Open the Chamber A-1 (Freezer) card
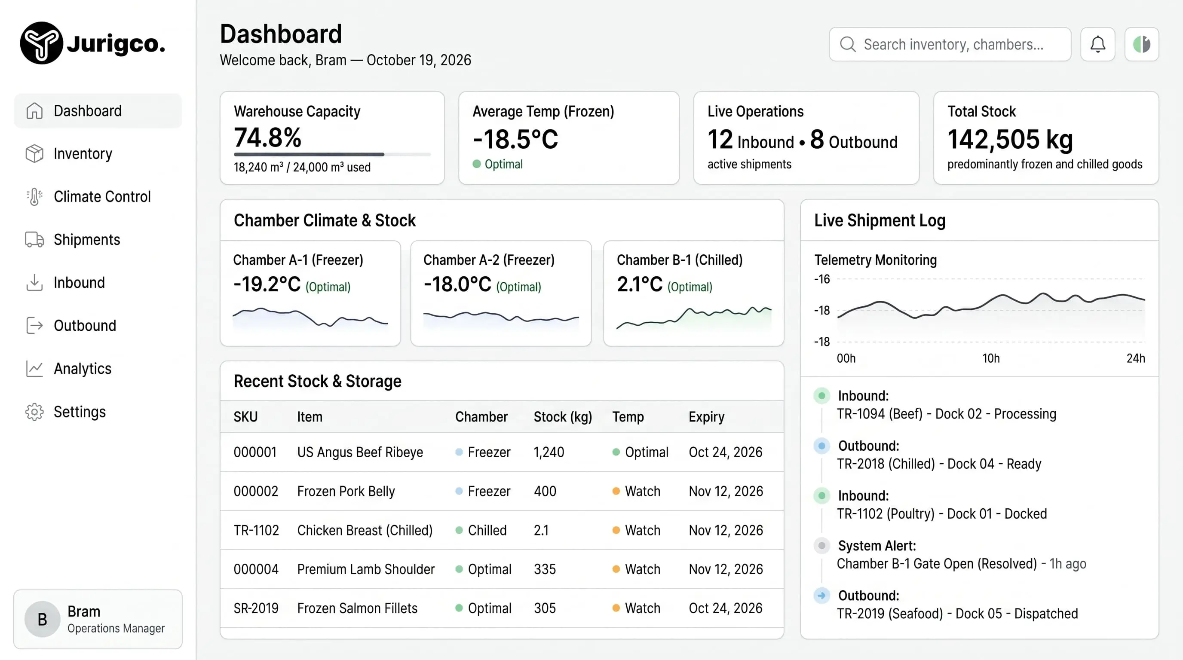 (310, 293)
